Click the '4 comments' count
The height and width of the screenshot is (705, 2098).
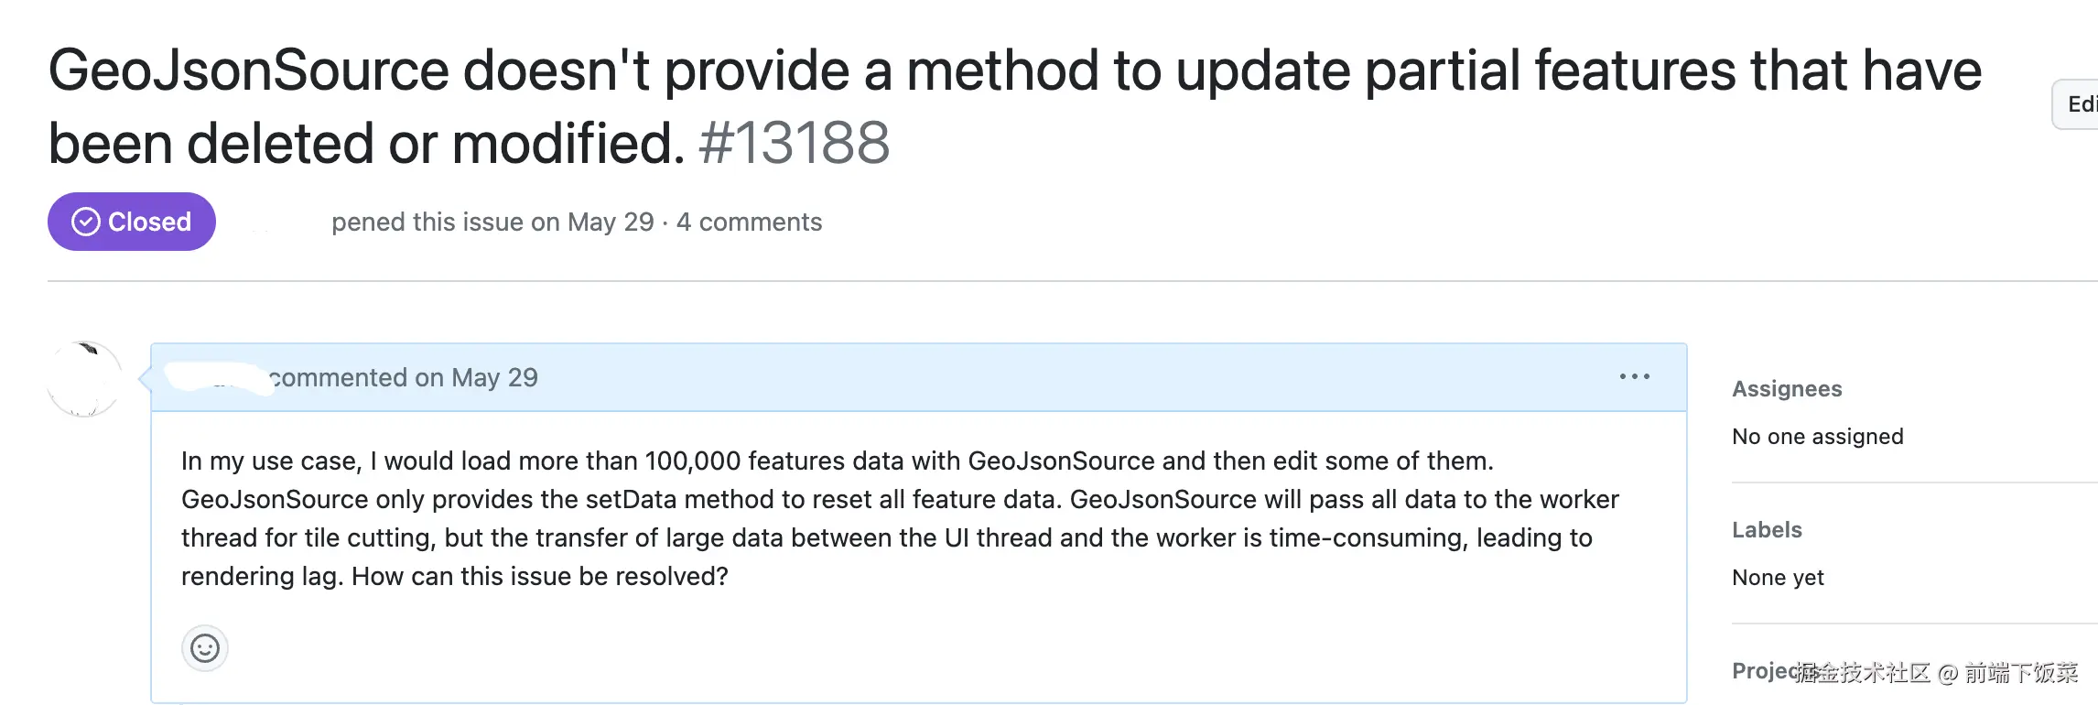(x=749, y=222)
